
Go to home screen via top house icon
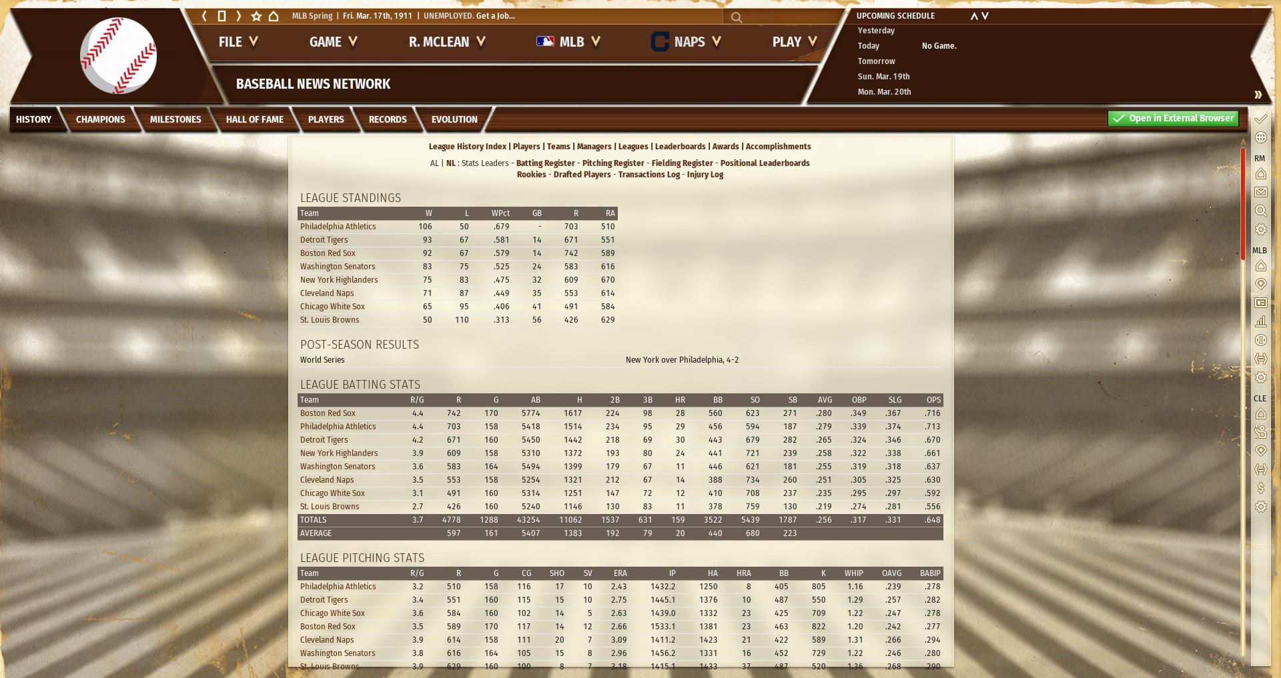point(274,16)
